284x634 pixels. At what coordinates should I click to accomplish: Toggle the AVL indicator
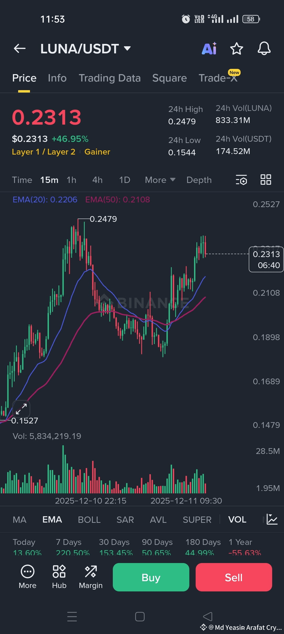pos(158,519)
